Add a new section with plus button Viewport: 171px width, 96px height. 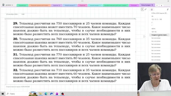click(161, 5)
